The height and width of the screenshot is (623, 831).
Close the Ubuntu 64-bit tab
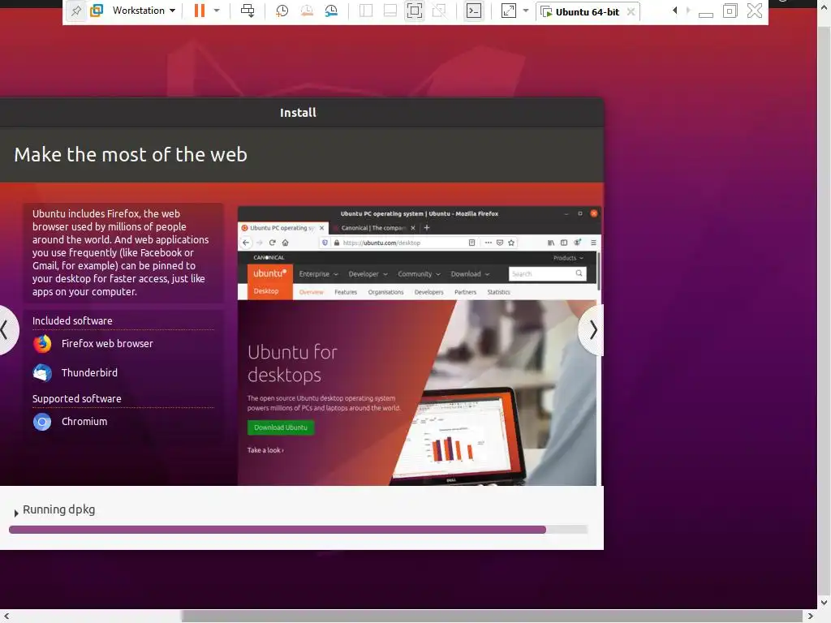coord(631,11)
